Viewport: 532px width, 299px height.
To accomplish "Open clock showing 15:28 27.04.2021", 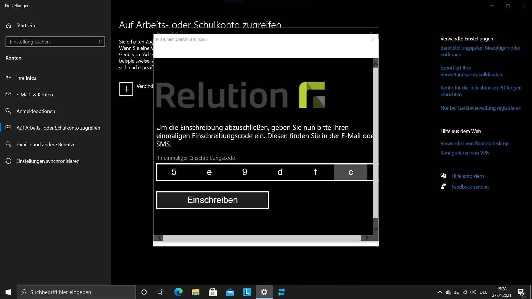I will point(502,292).
